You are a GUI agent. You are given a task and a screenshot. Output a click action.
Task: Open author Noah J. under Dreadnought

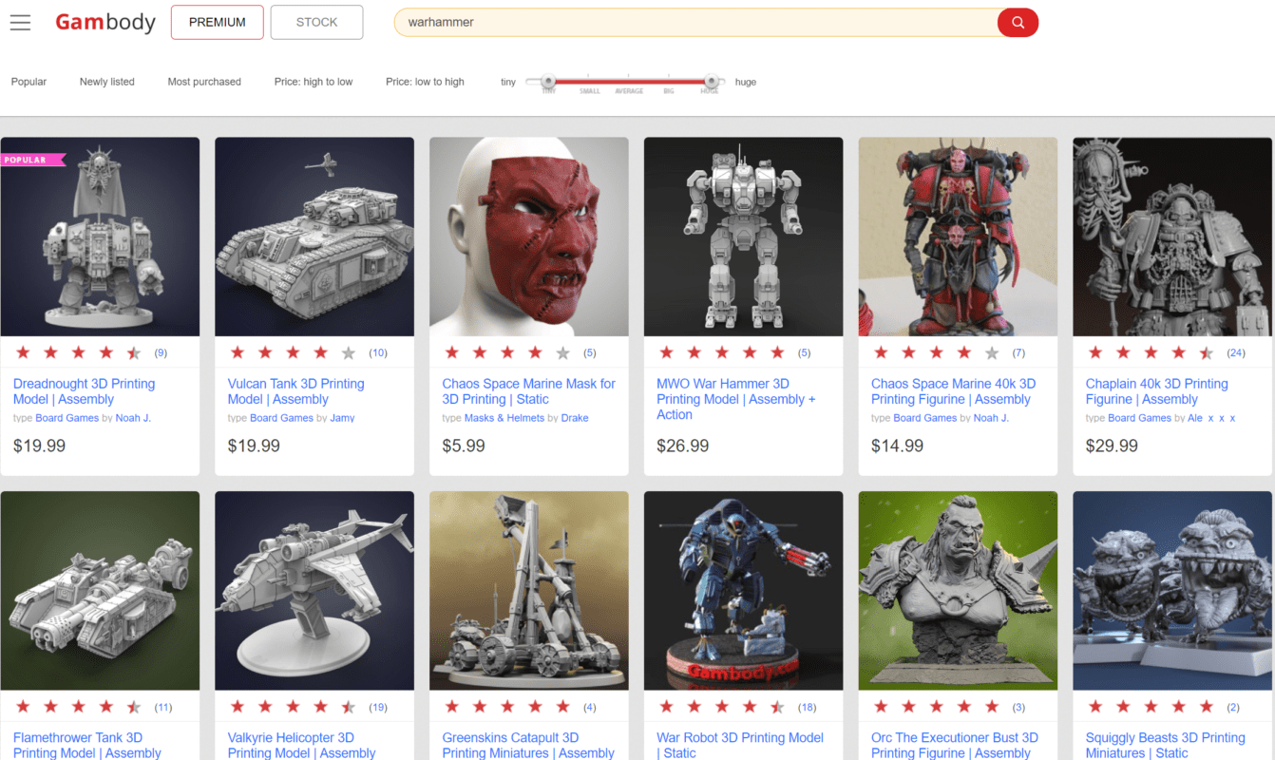(x=133, y=418)
